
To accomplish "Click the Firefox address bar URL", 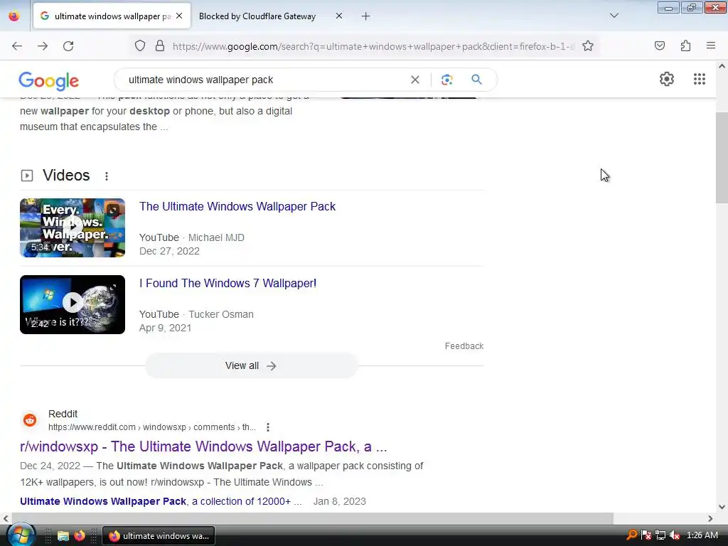I will coord(373,46).
